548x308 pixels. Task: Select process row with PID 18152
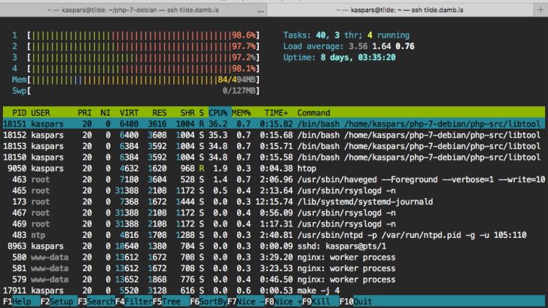coord(274,135)
